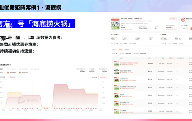The image size is (192, 121).
Task: Click the info icon beside the traffic analysis title
Action: (x=10, y=65)
